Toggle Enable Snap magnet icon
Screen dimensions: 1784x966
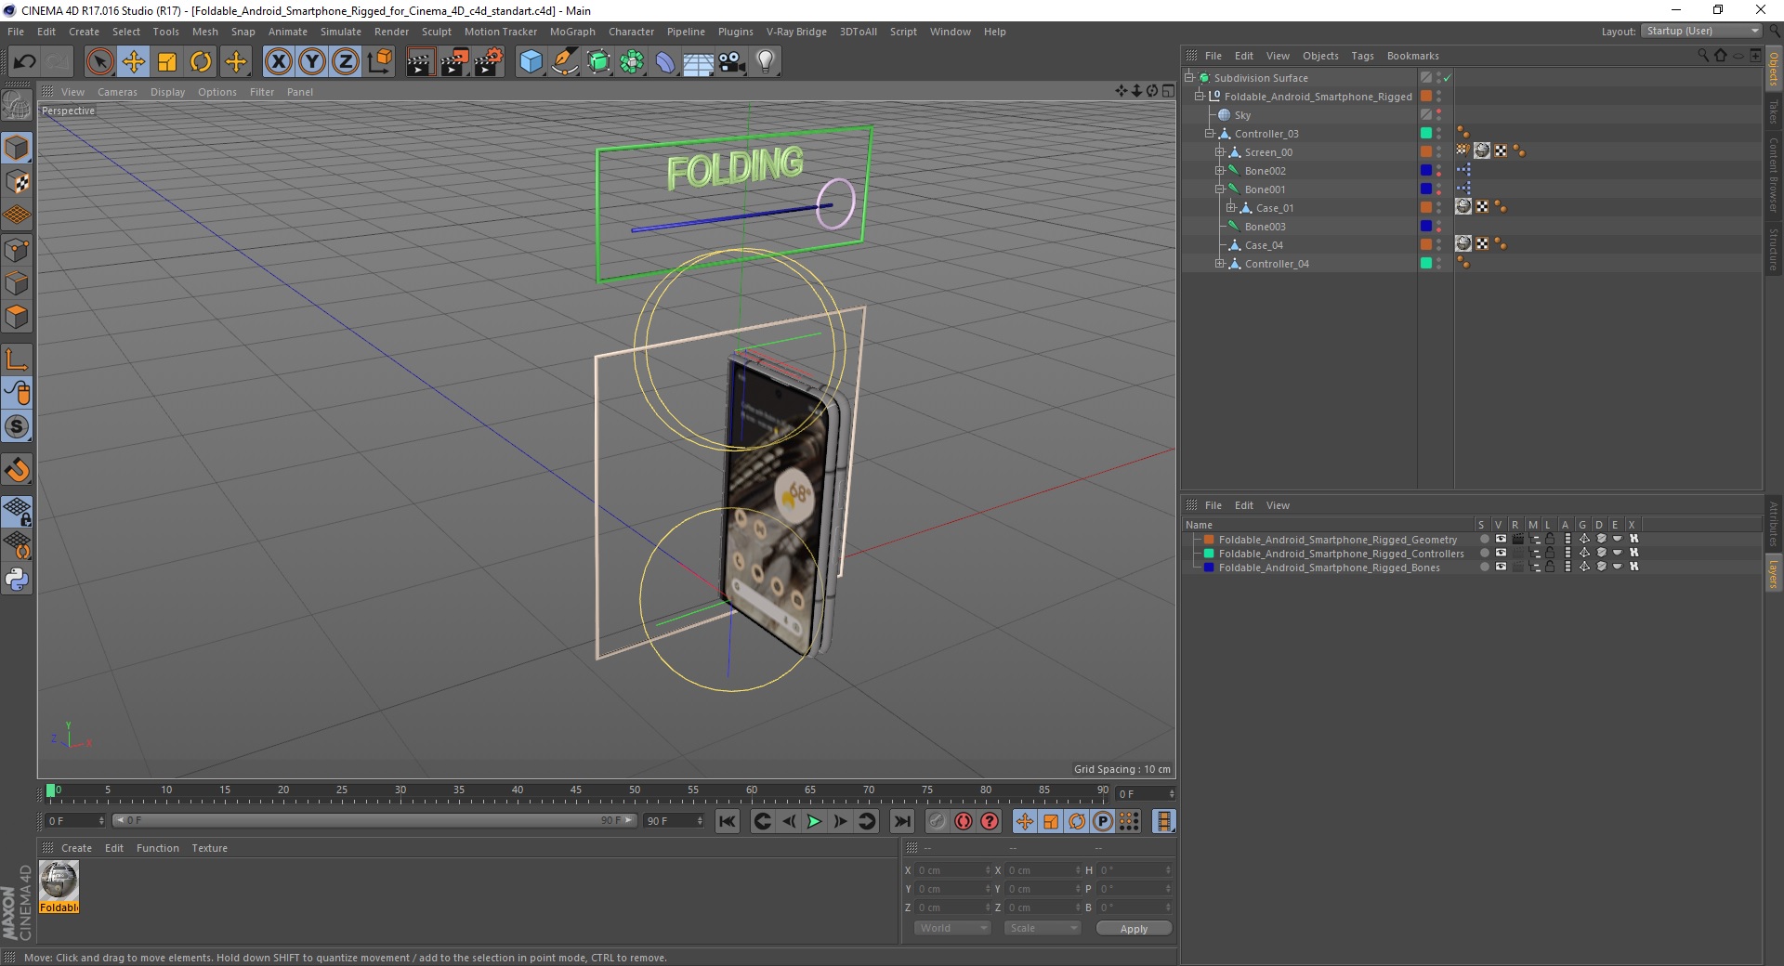tap(17, 470)
